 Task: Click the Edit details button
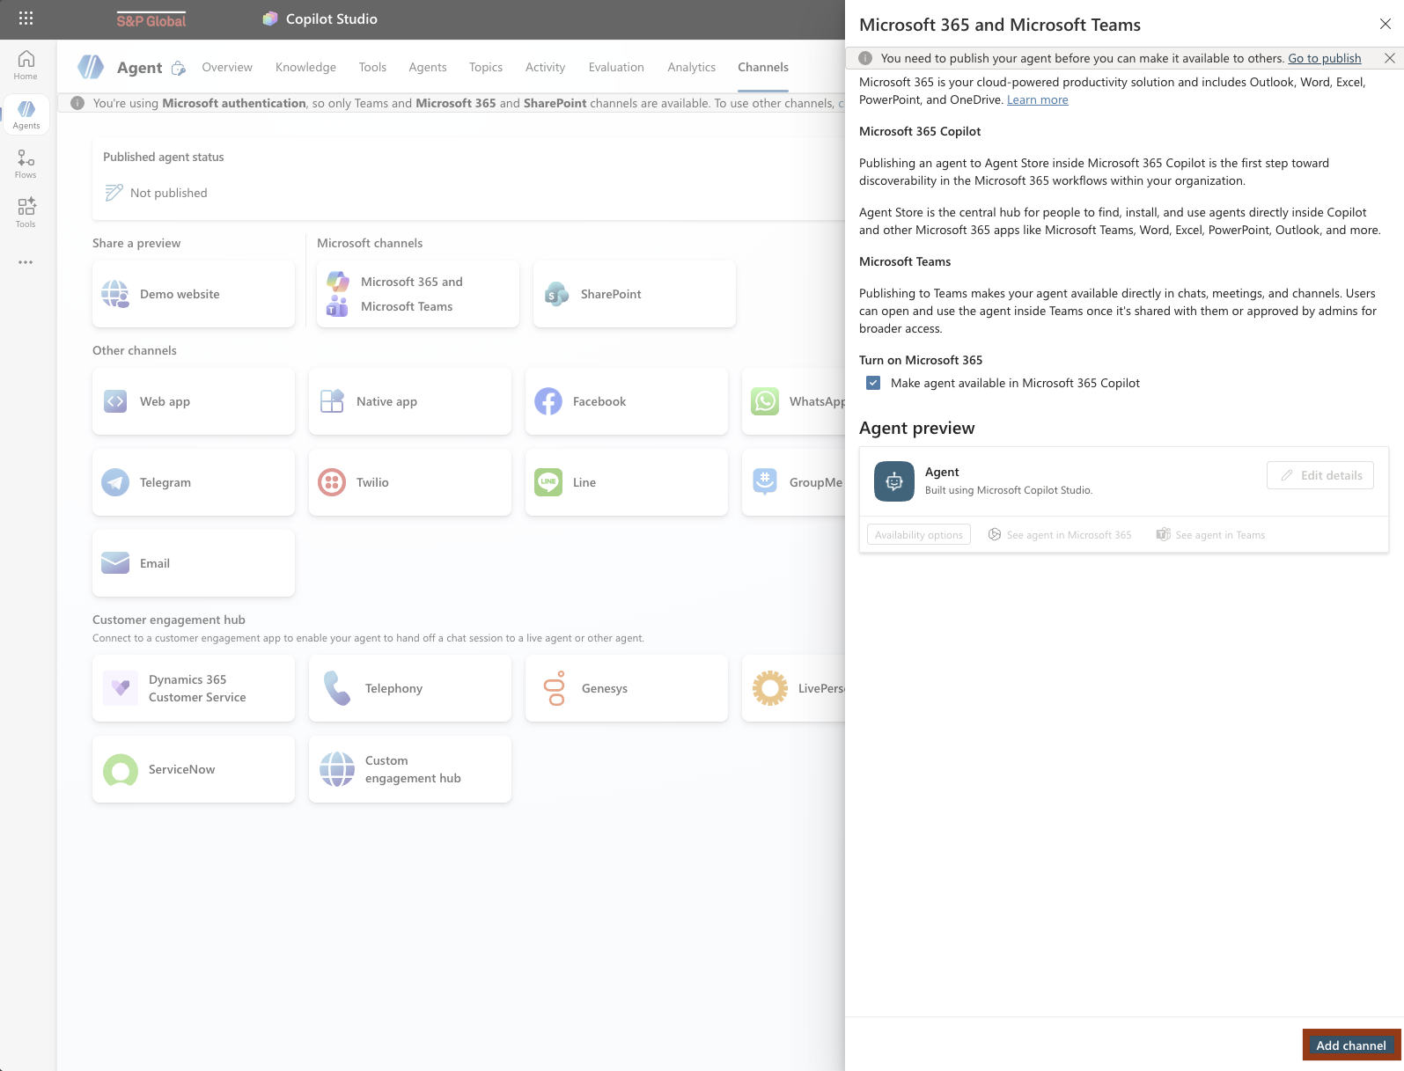point(1320,475)
